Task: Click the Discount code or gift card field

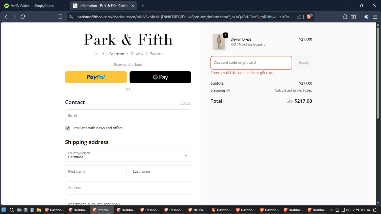Action: (x=251, y=63)
